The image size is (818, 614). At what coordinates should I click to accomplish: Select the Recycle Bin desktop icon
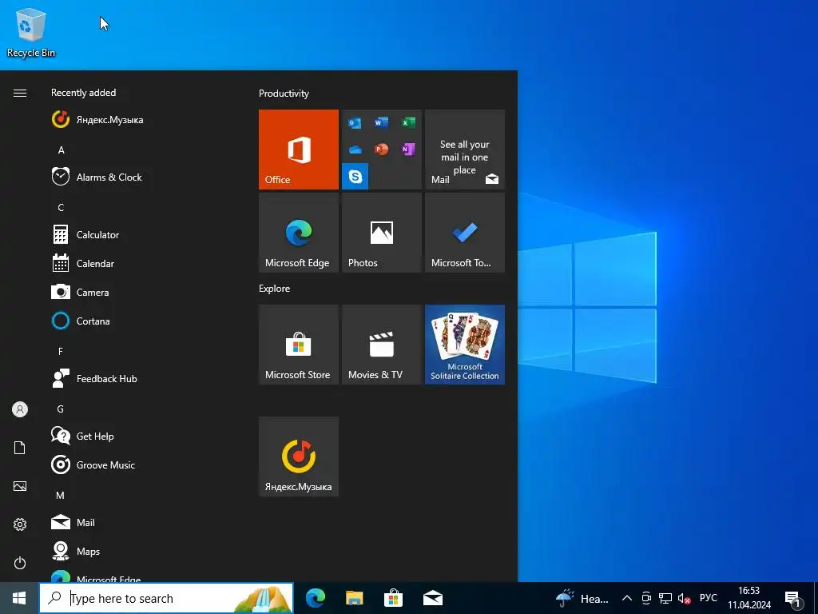[31, 32]
